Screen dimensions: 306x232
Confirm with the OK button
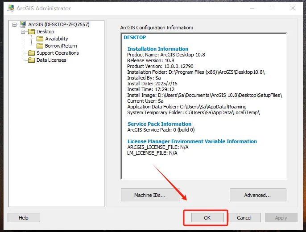(x=207, y=218)
